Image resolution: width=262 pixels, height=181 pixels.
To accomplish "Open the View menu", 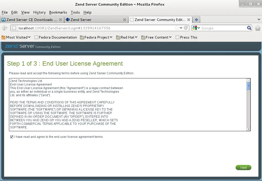I will click(x=25, y=12).
